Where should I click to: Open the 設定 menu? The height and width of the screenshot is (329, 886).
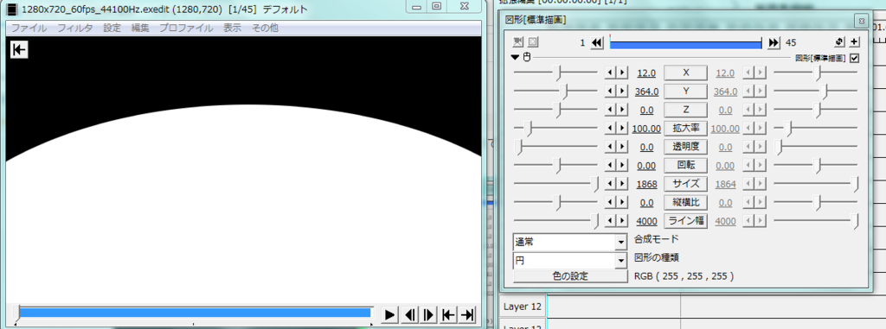pos(112,28)
